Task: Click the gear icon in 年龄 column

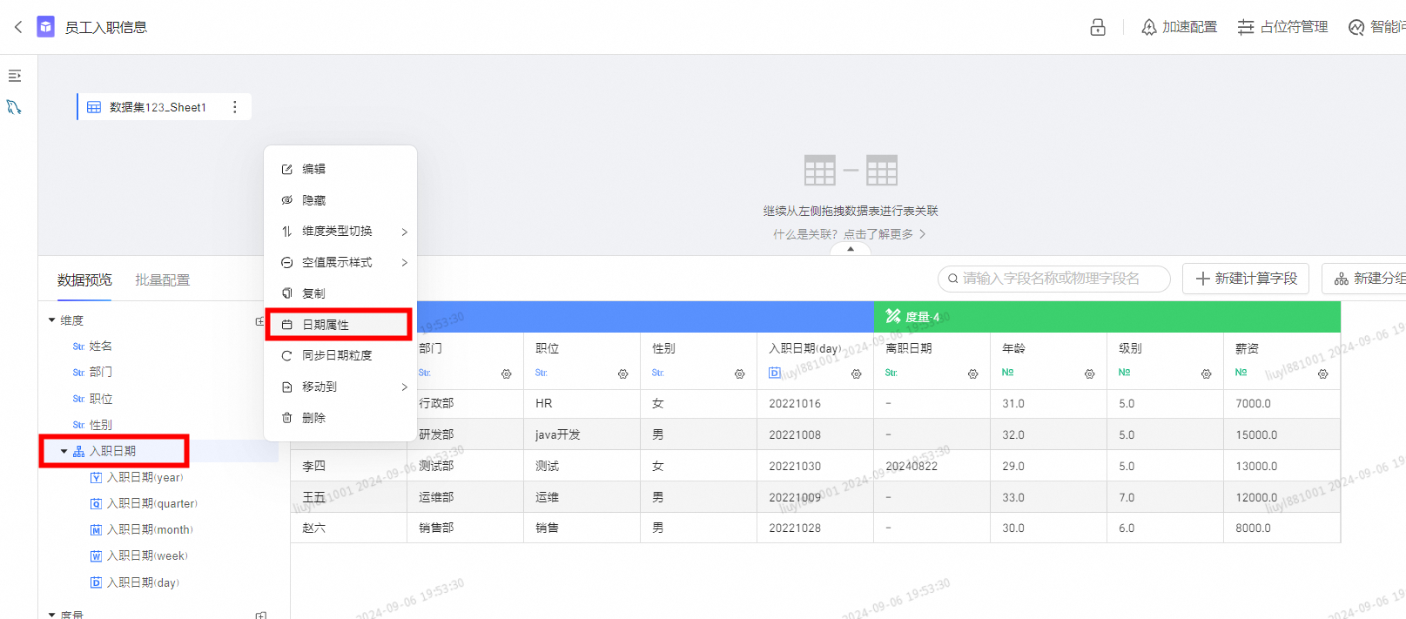Action: tap(1089, 373)
